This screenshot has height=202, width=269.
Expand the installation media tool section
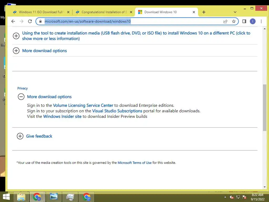(16, 36)
